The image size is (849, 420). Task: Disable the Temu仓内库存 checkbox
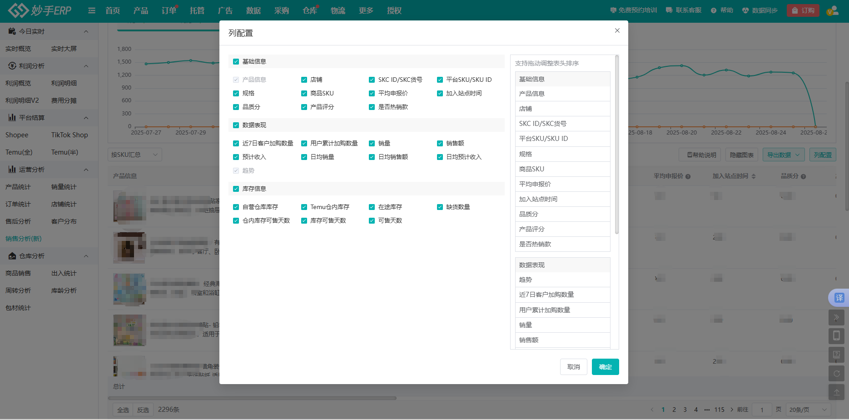pyautogui.click(x=304, y=207)
